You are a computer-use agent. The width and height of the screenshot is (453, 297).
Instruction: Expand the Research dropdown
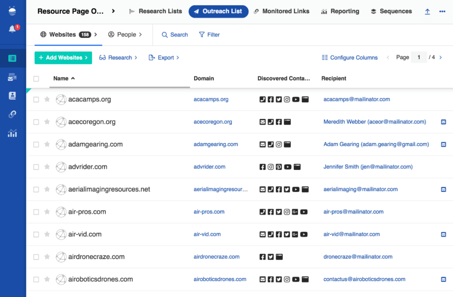pyautogui.click(x=118, y=58)
